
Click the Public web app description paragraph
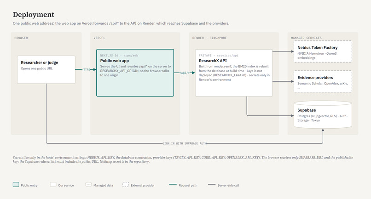135,71
